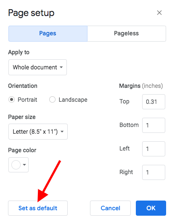Click the Left margin input field

coord(153,149)
